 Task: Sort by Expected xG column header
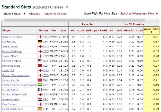coord(72,31)
